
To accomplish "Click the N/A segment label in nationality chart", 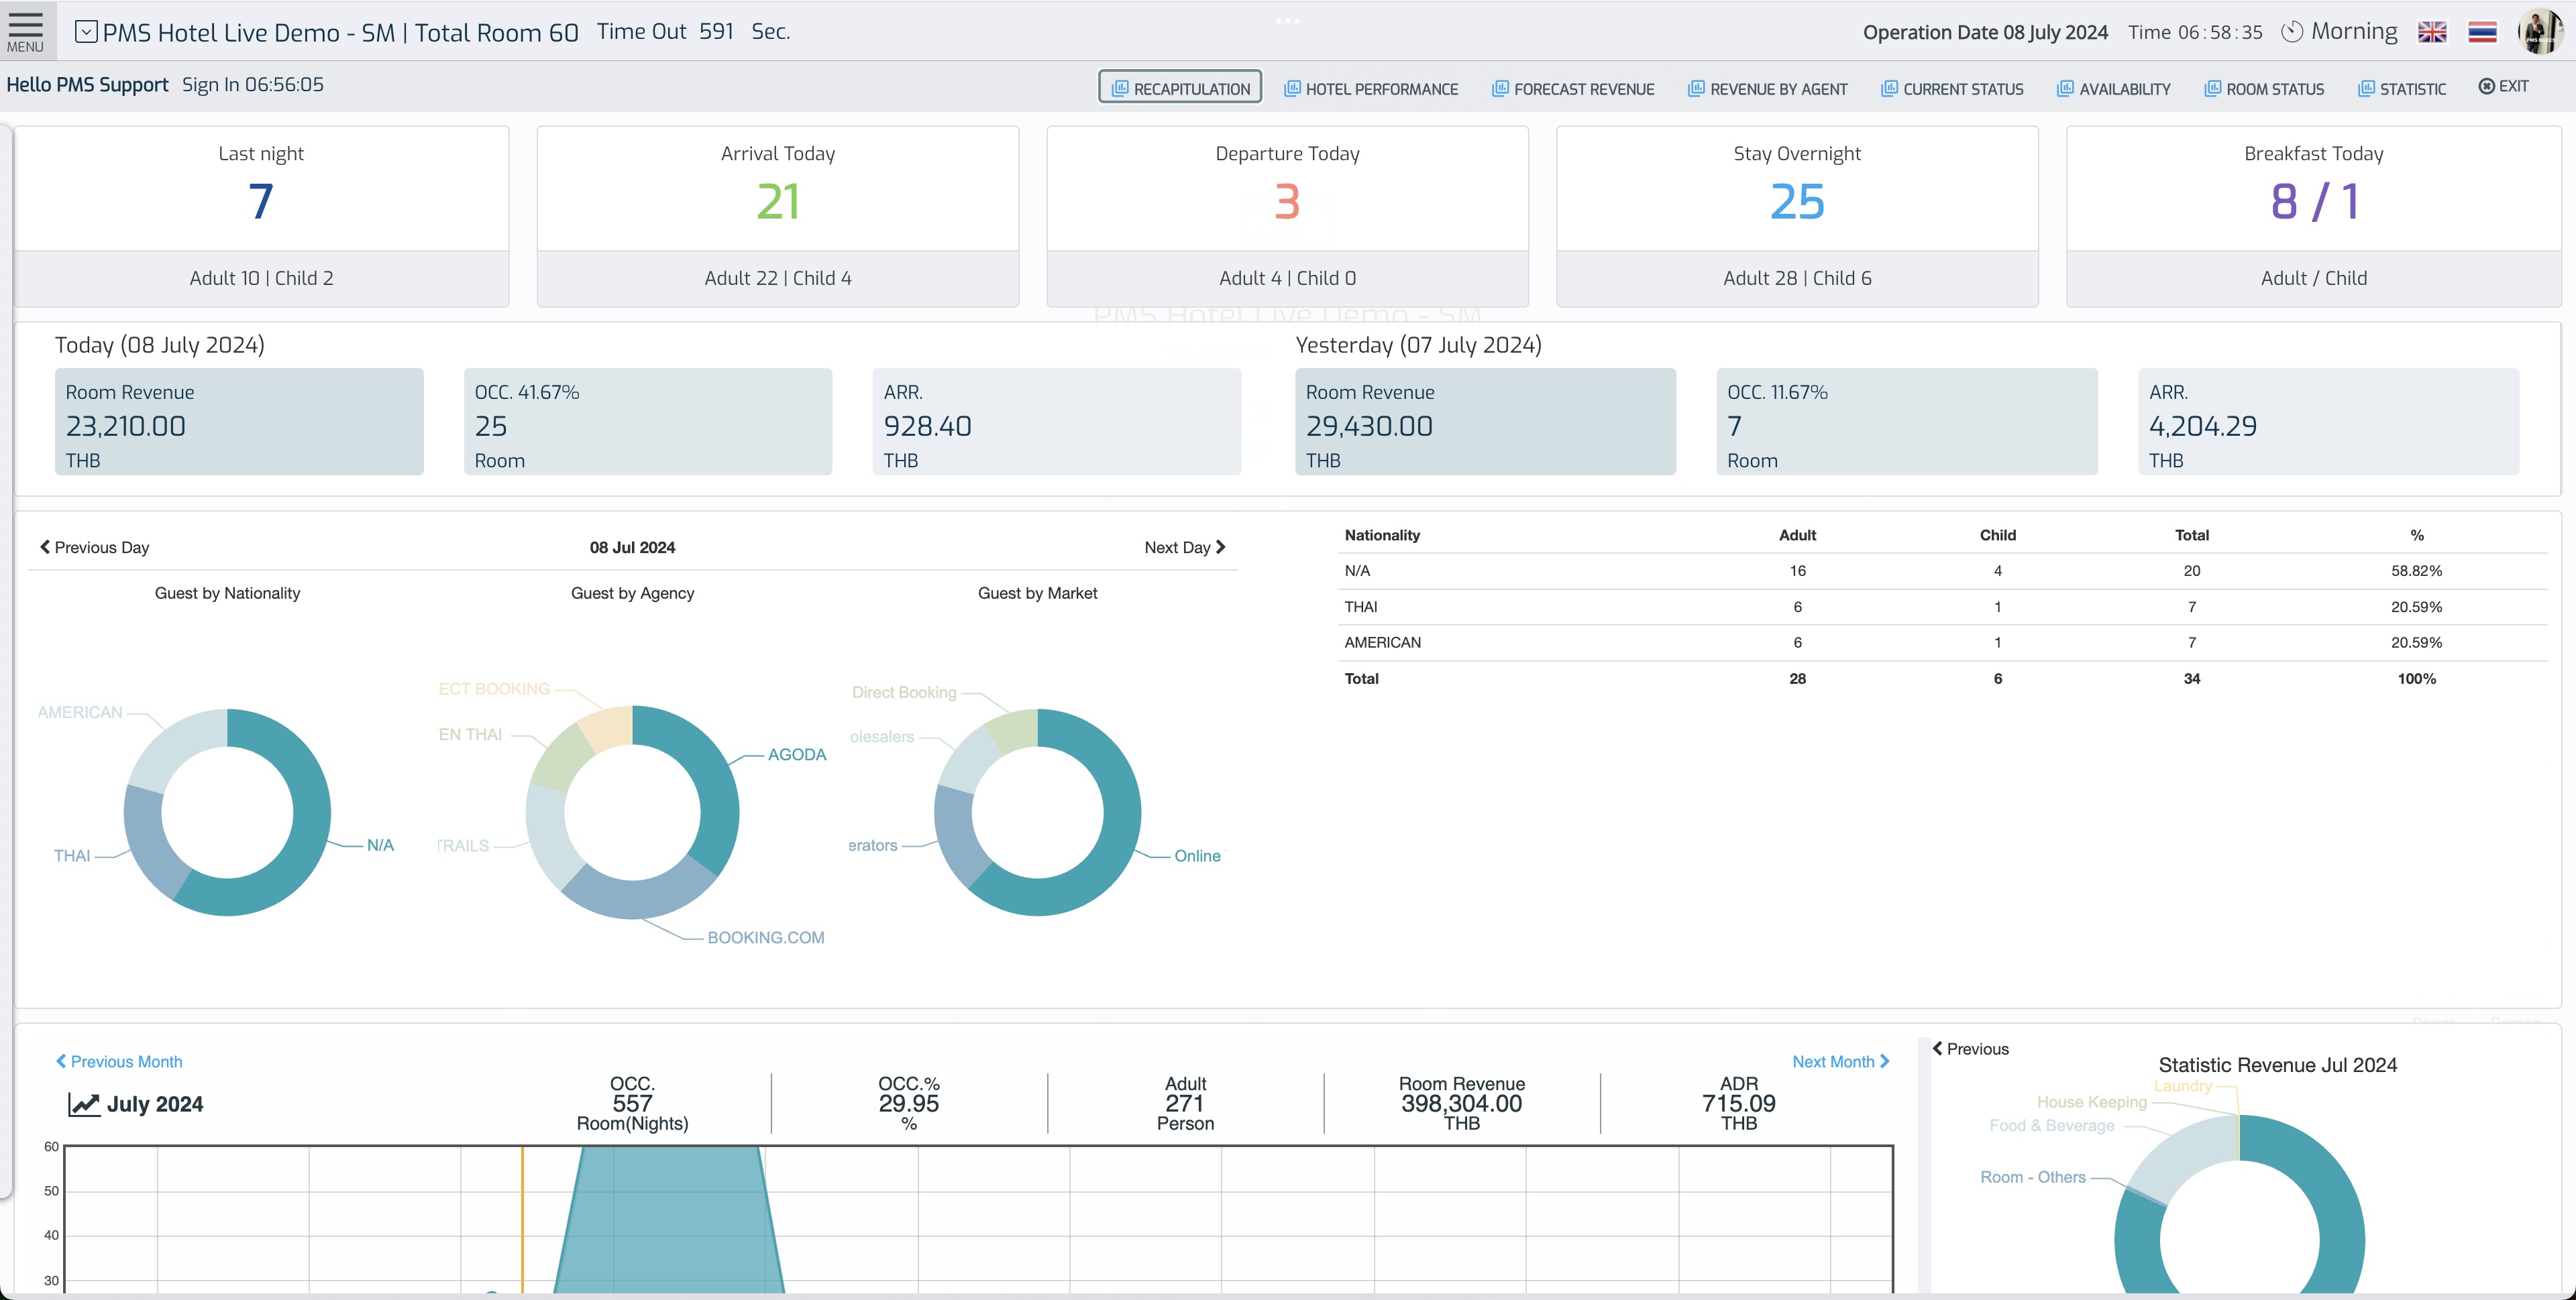I will pos(380,845).
